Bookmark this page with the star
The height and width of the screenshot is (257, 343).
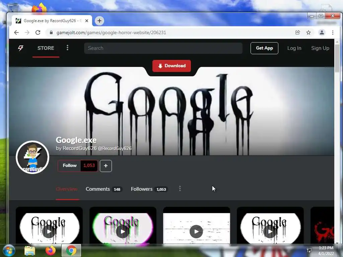(x=308, y=32)
